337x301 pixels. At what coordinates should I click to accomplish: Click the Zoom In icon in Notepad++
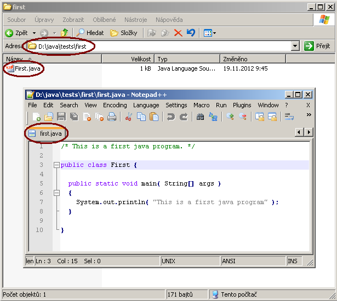click(x=230, y=117)
